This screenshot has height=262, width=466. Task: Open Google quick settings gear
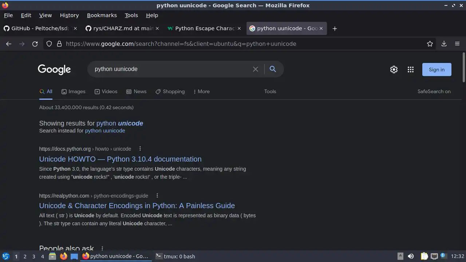[x=394, y=70]
